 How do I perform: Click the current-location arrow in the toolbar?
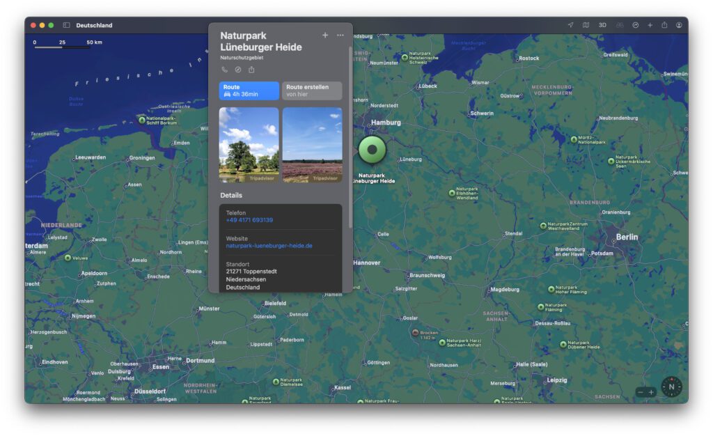[x=571, y=25]
